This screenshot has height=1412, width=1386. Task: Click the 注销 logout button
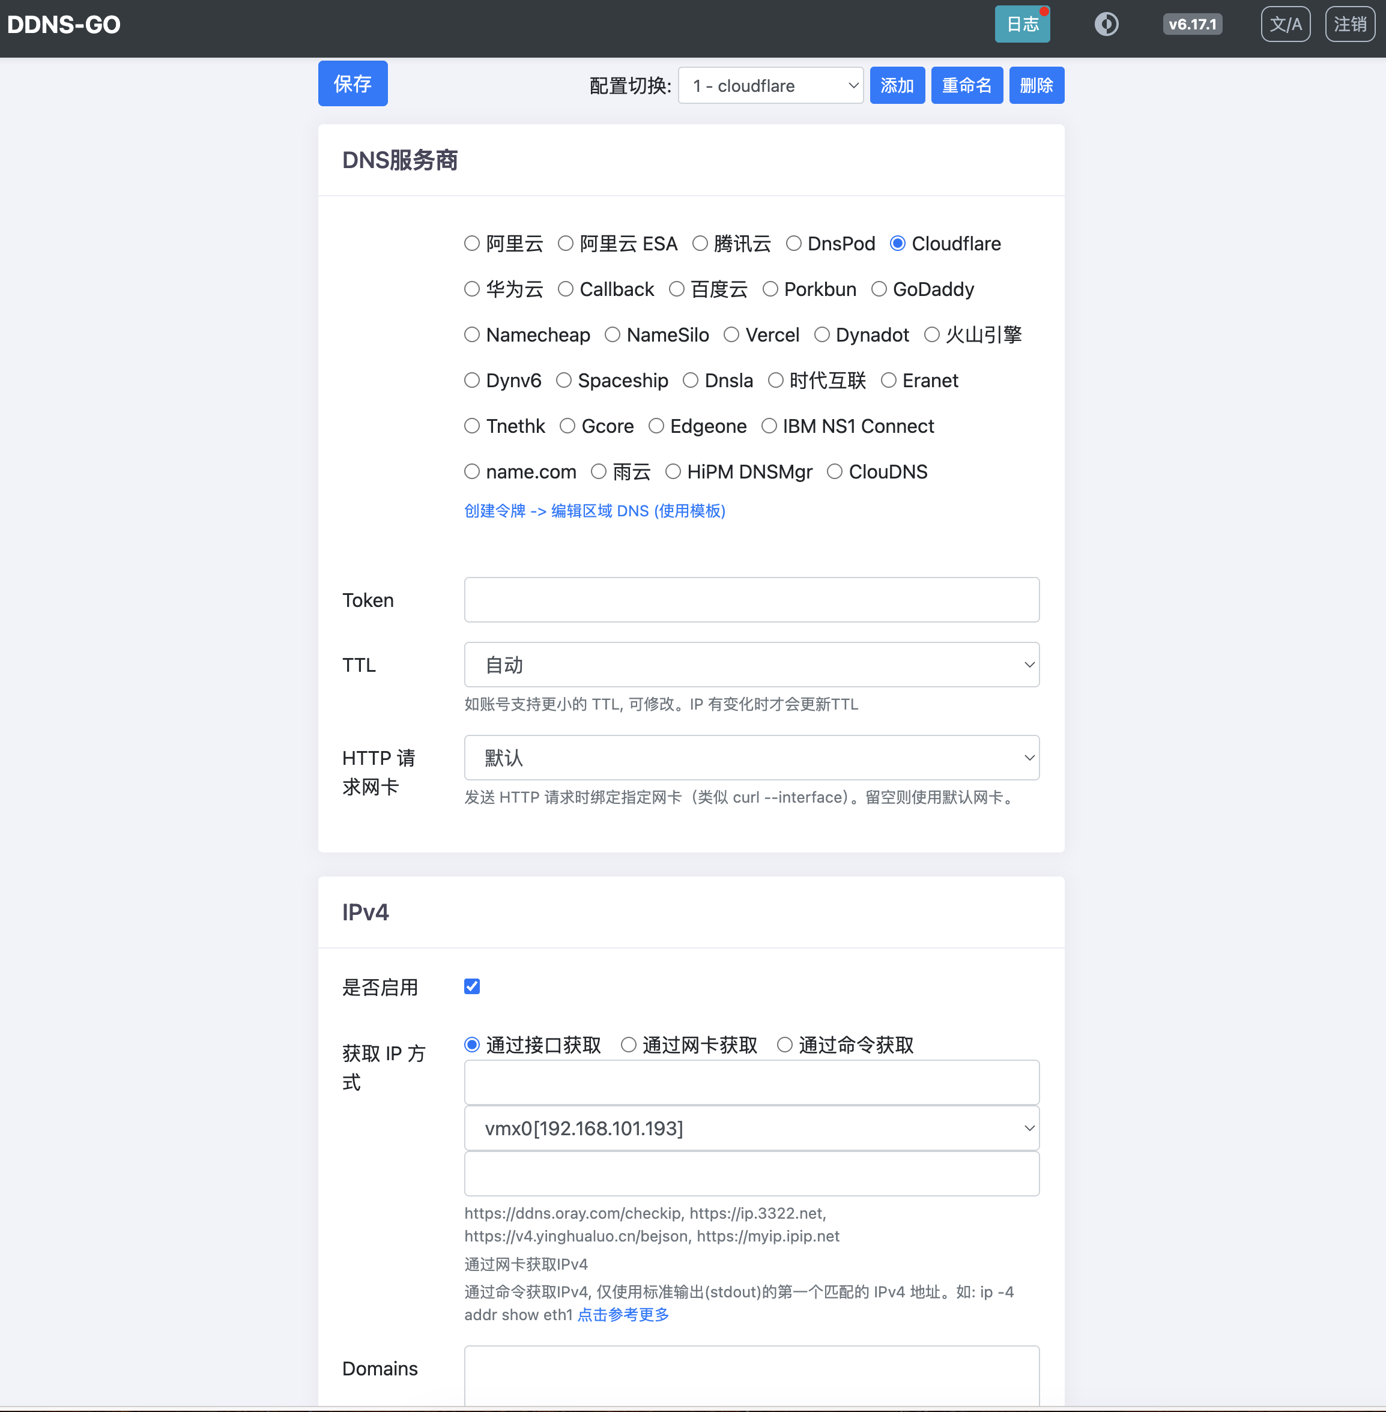(1349, 24)
